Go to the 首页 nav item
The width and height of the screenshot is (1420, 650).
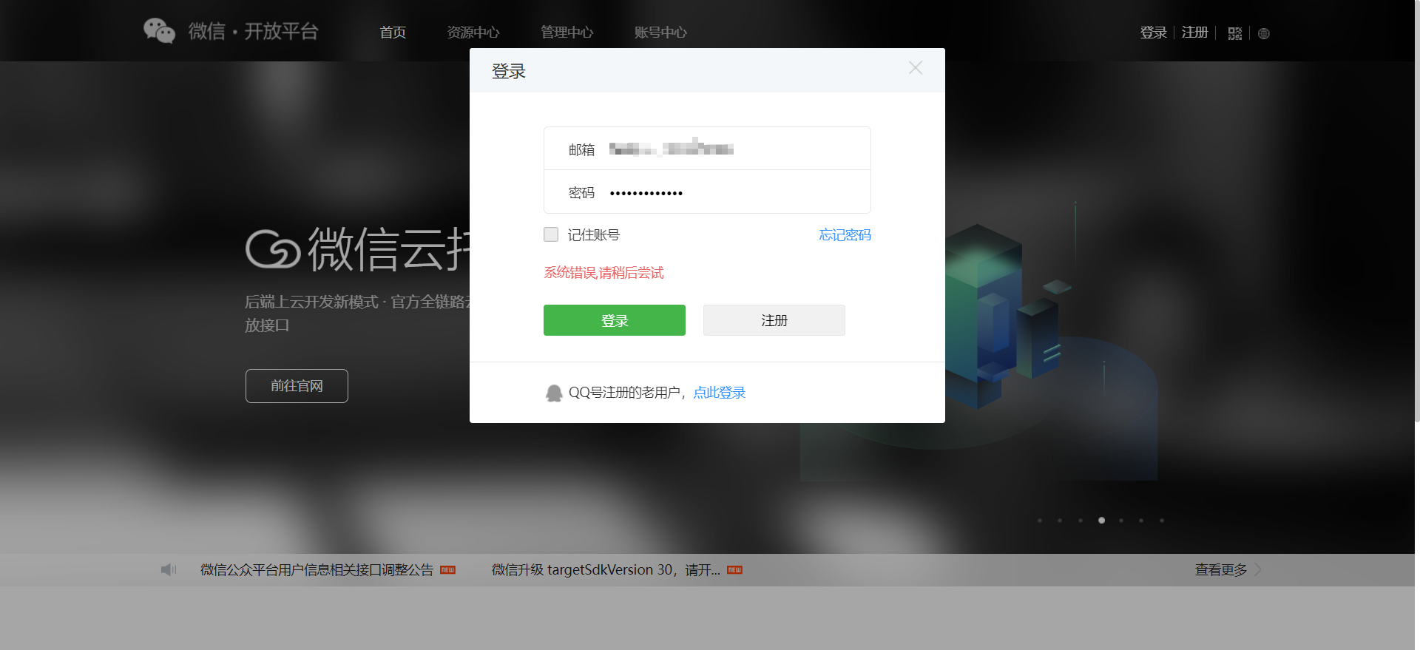tap(393, 33)
